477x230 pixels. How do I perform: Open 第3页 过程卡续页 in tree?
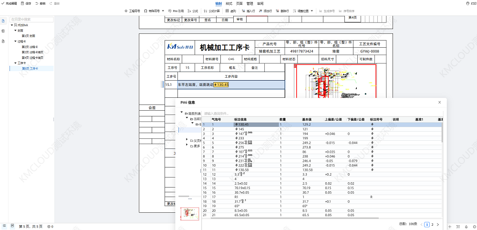click(32, 52)
